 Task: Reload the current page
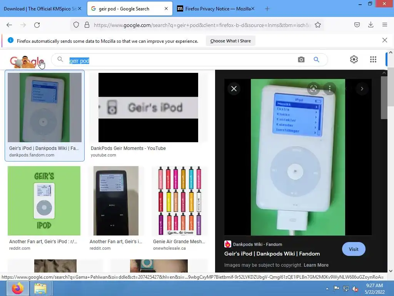(37, 25)
